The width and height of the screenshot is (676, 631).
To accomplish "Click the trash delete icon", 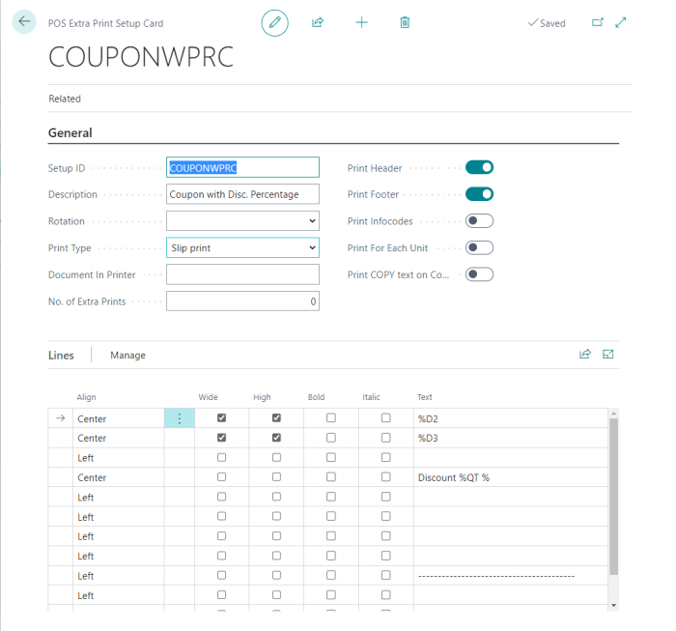I will (405, 22).
